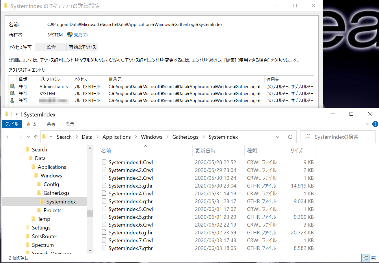Viewport: 379px width, 263px height.
Task: Open the ファイル ribbon tab
Action: 12,124
